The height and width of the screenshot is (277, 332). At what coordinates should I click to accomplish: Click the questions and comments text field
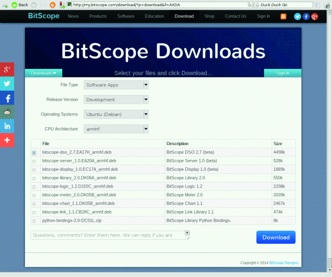pos(107,235)
